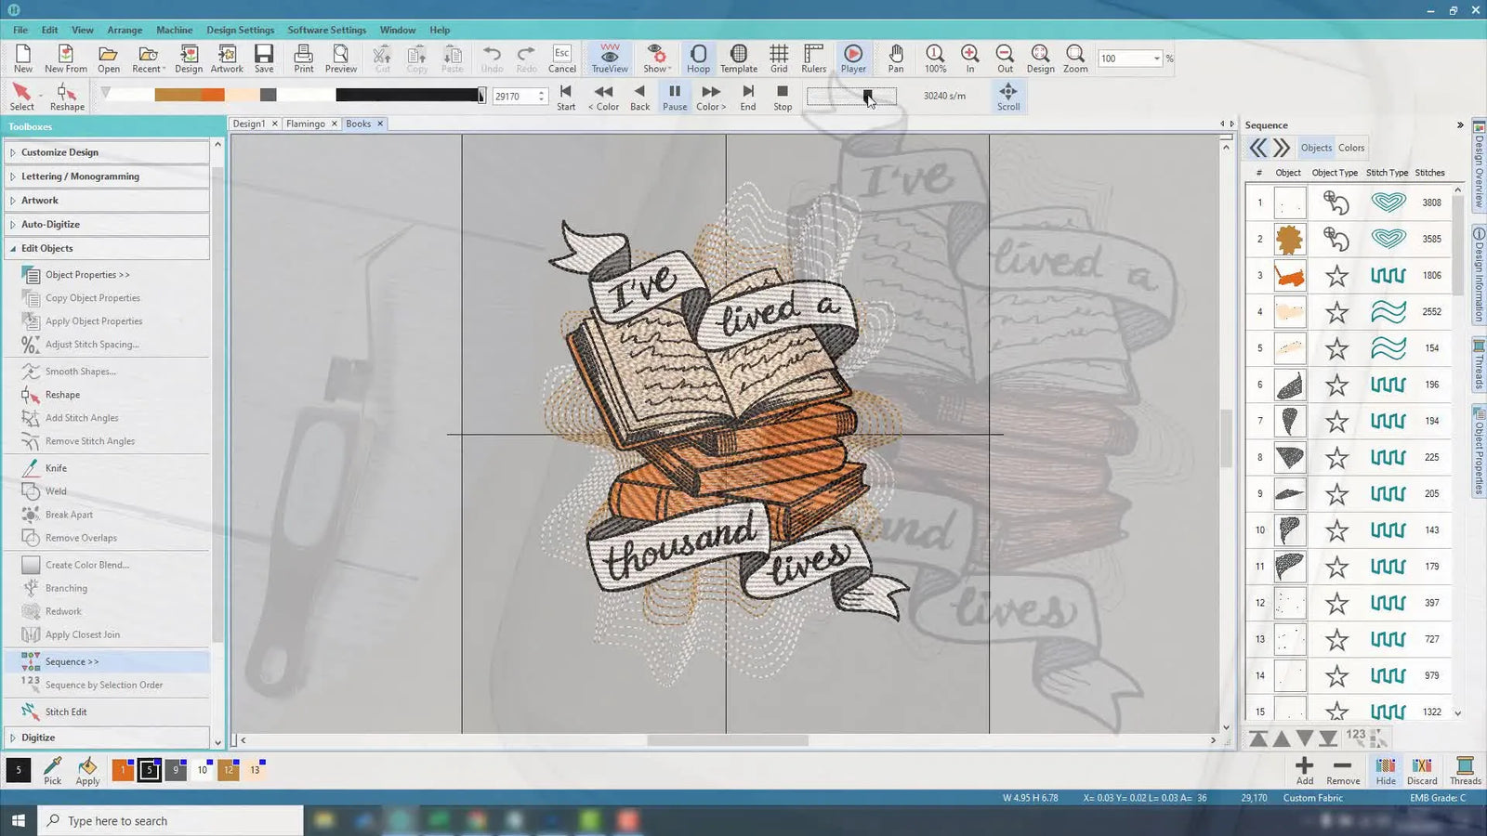Screen dimensions: 1487x836
Task: Open the Threads panel icon at bottom right
Action: (1465, 769)
